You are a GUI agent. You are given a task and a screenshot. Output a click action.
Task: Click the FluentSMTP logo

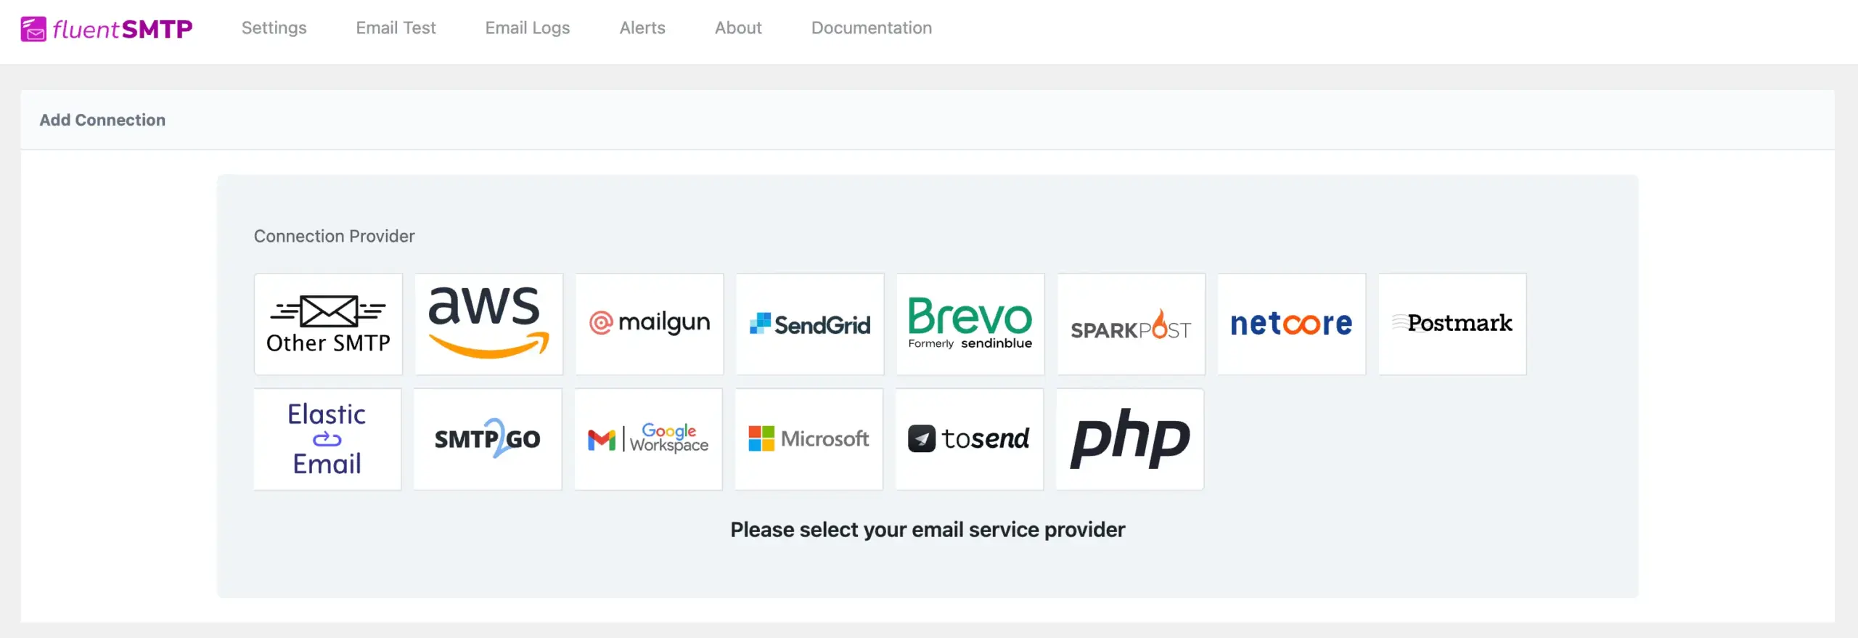click(106, 29)
